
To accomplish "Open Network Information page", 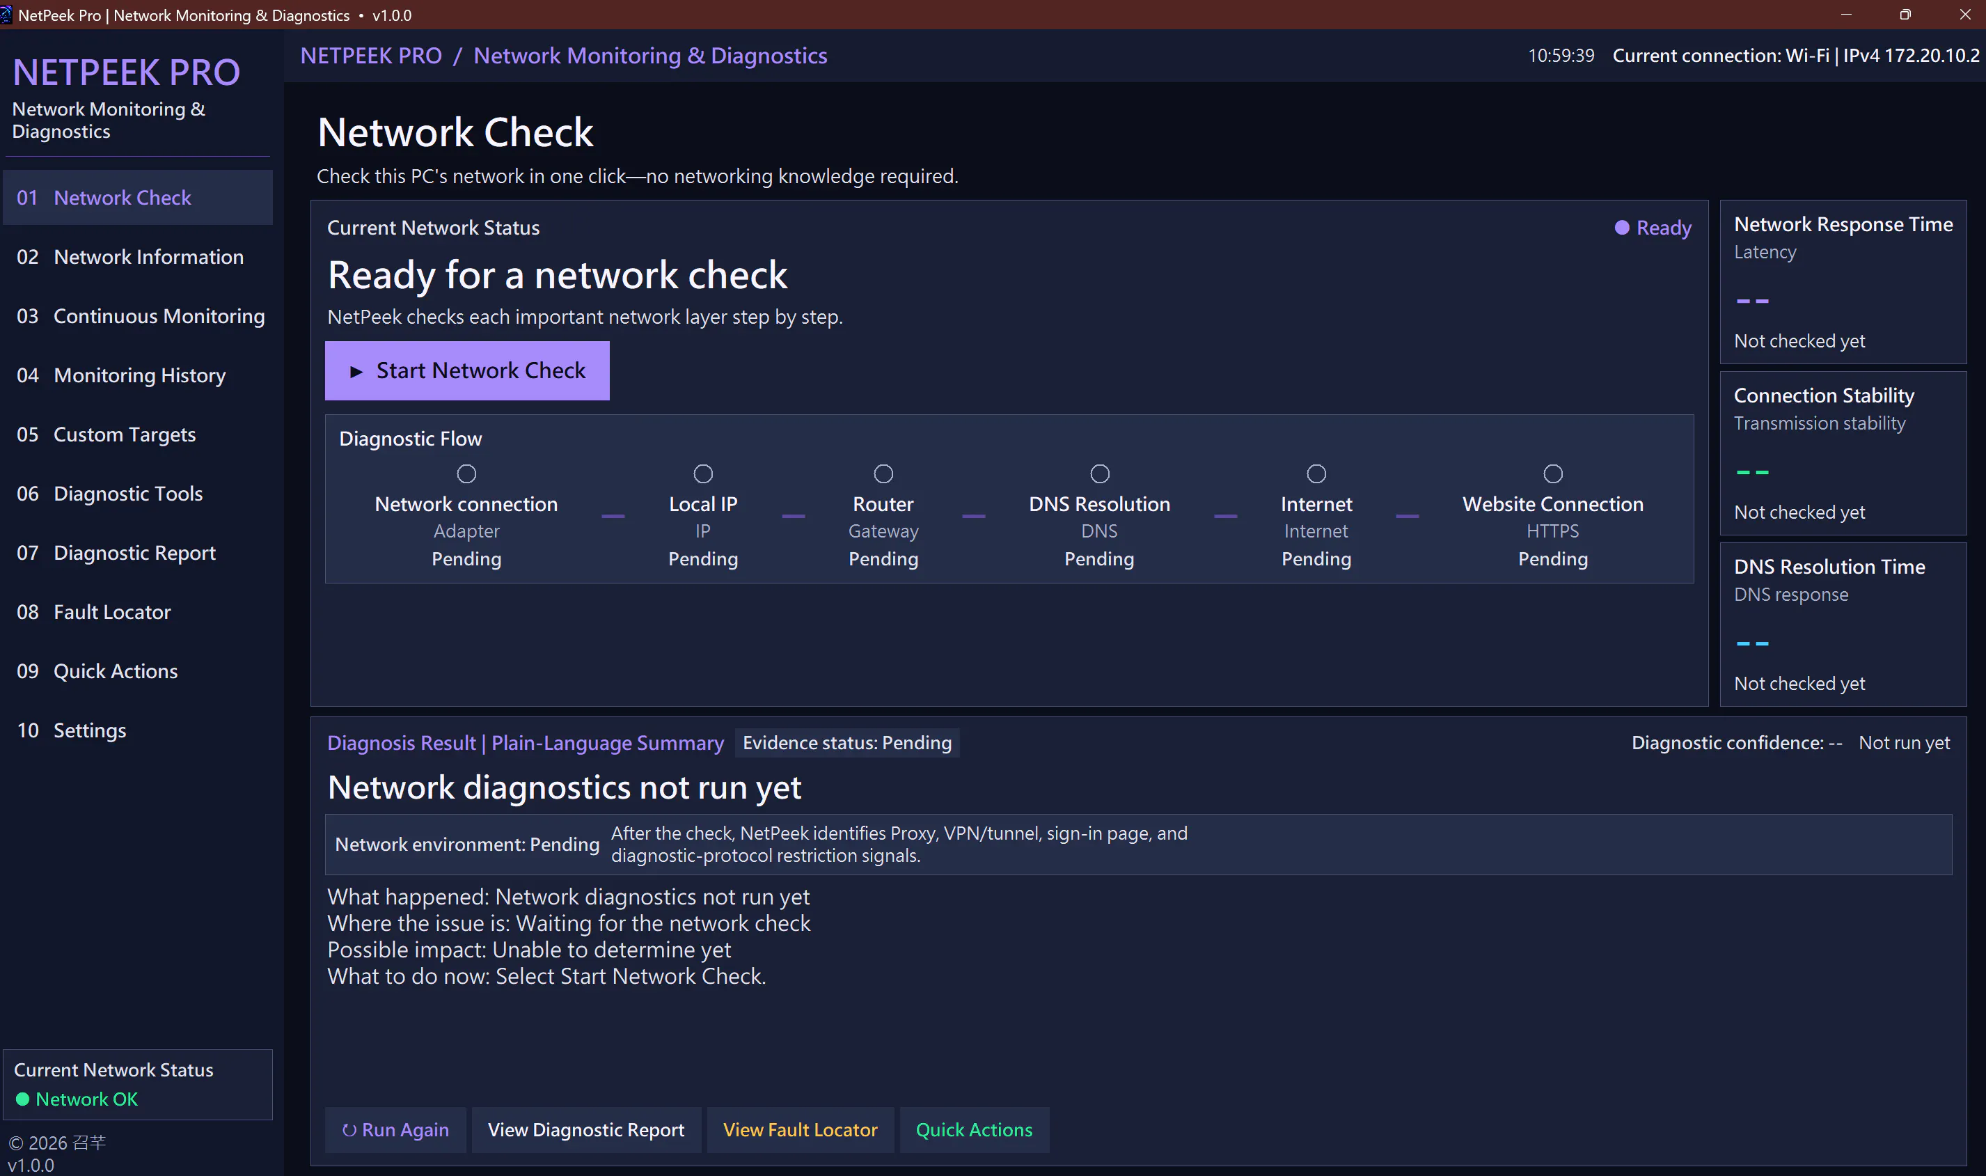I will pos(138,257).
